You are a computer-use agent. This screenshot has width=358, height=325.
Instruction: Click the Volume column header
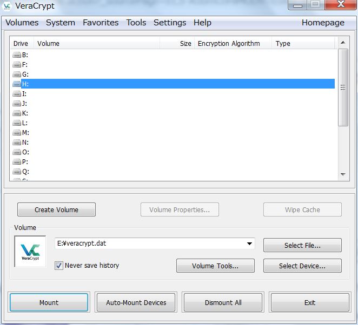tap(97, 44)
